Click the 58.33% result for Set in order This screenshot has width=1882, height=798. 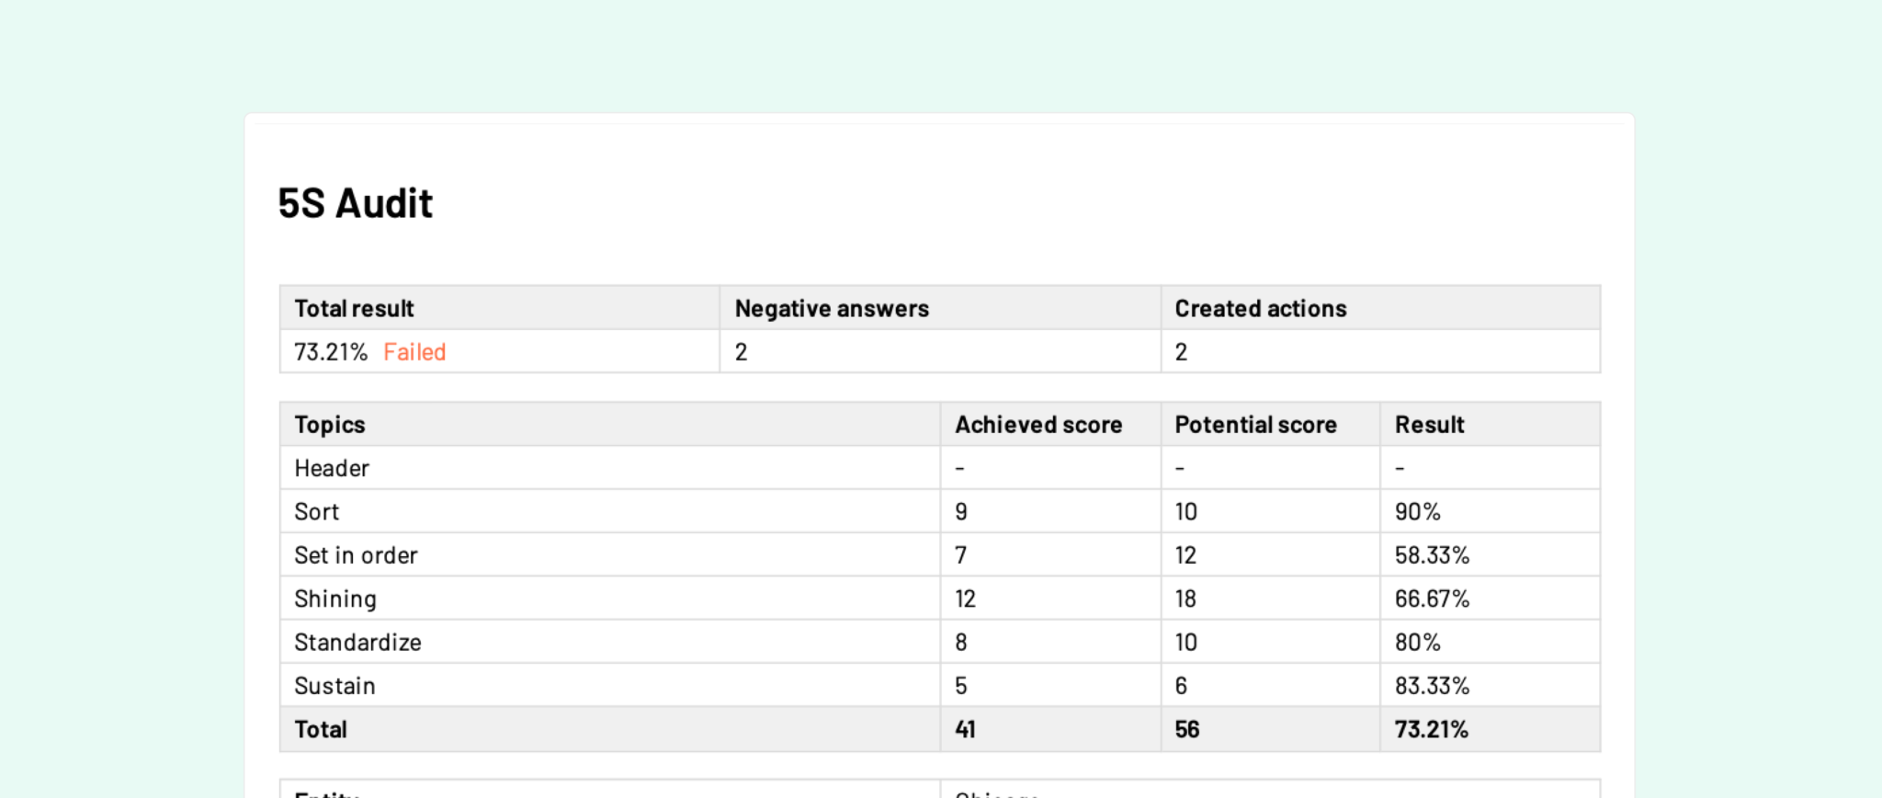[x=1432, y=555]
